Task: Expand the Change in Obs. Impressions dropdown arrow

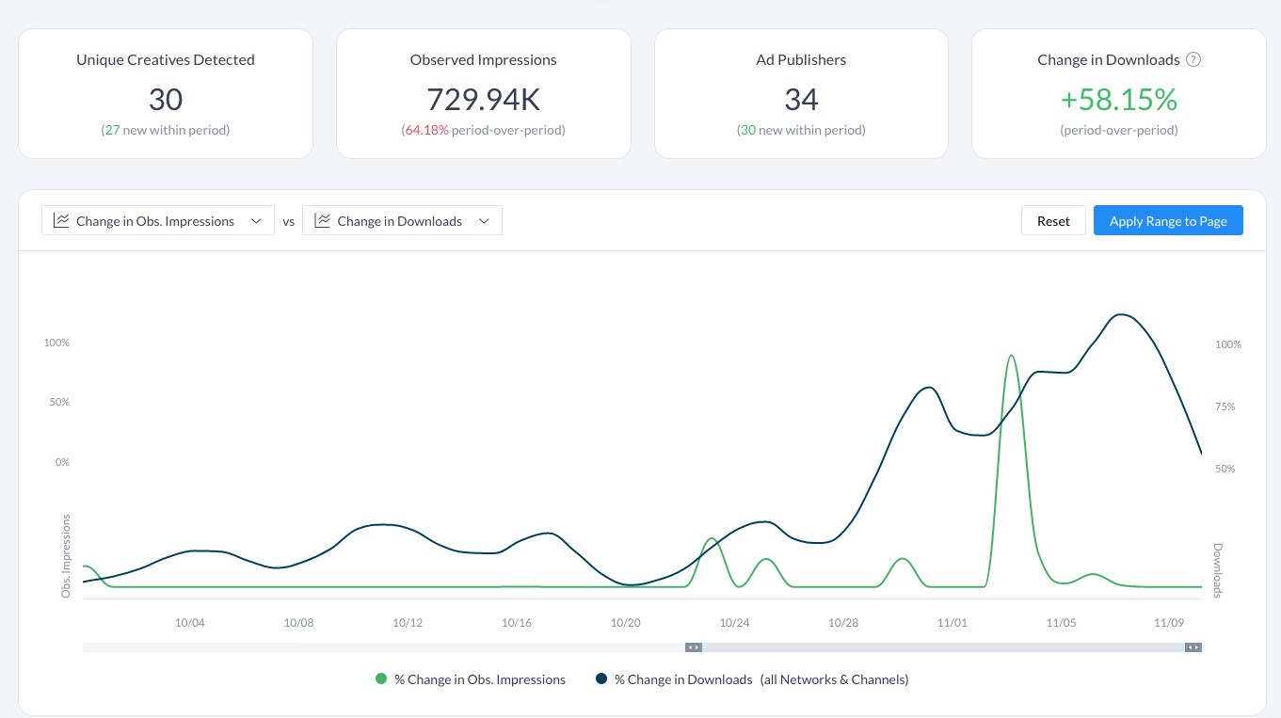Action: tap(256, 221)
